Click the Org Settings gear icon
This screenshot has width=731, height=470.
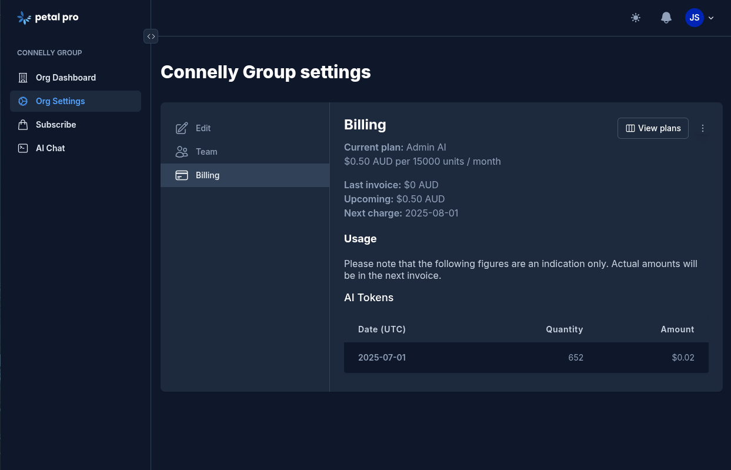click(23, 101)
